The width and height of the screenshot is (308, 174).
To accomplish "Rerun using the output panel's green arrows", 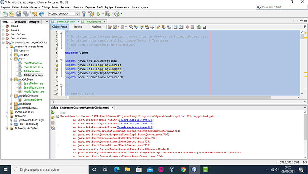I will coord(53,112).
